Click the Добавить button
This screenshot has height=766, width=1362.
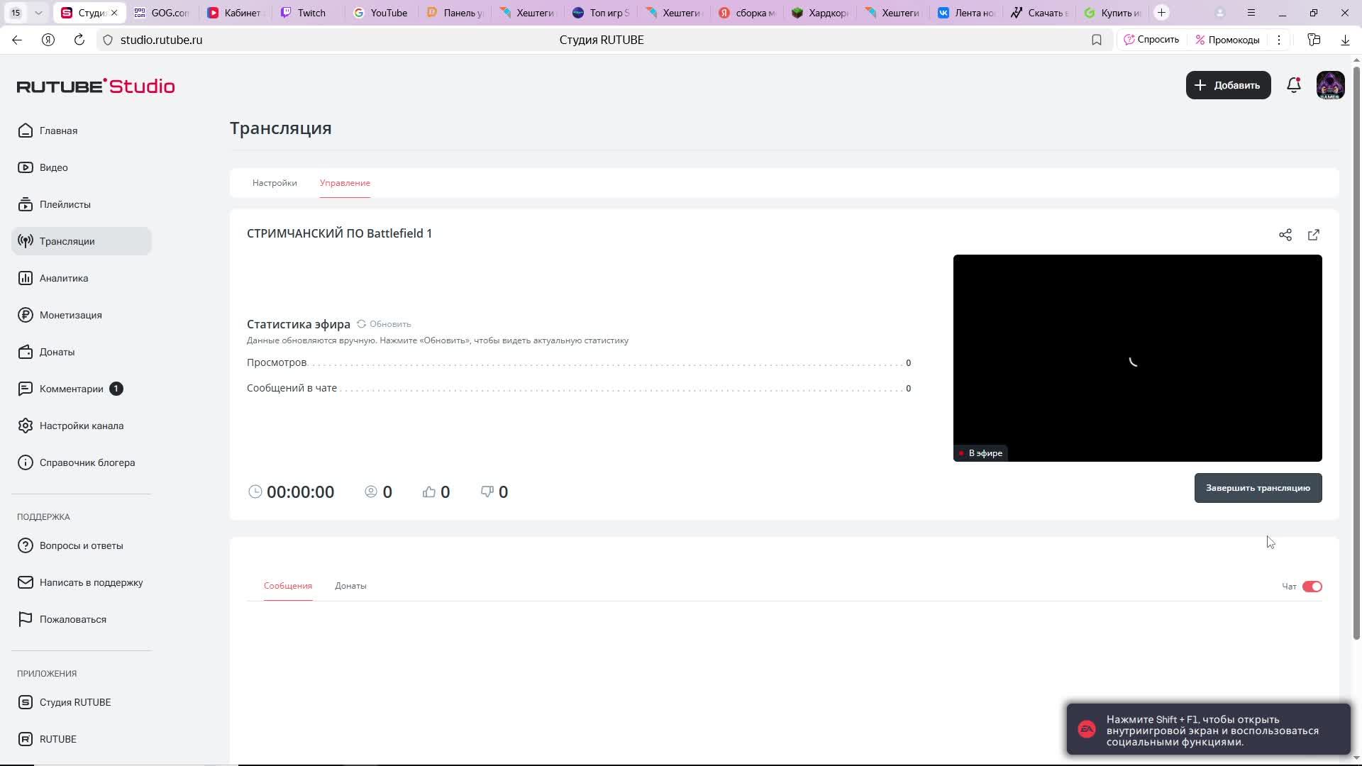click(x=1228, y=85)
